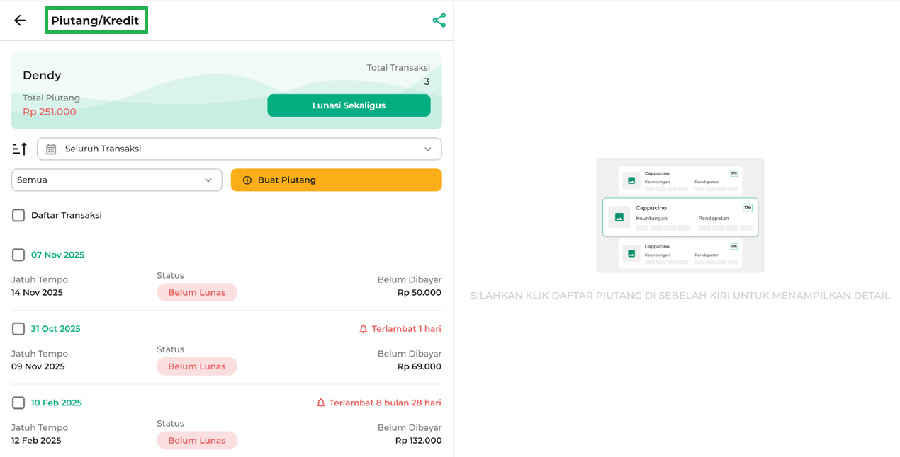Click the sort order icon

click(x=20, y=149)
